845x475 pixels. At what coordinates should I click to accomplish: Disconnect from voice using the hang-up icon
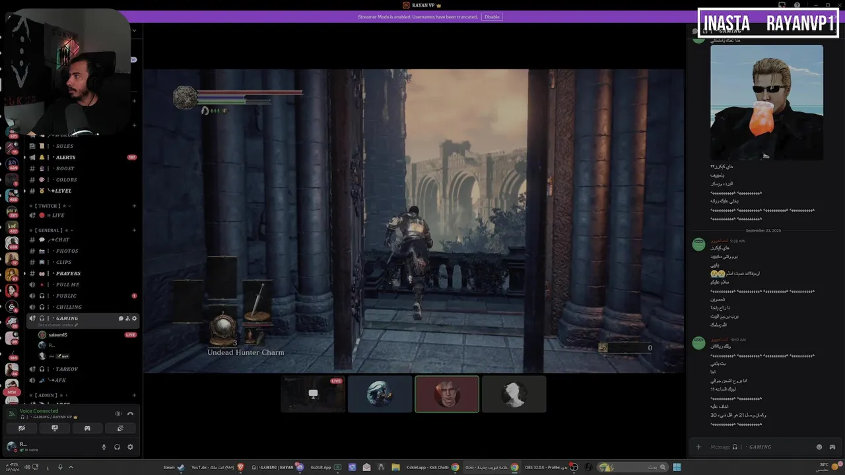(x=130, y=414)
